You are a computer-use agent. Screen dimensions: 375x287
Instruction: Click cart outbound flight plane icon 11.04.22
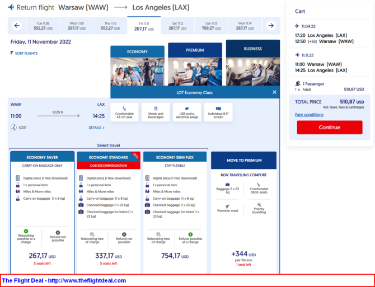click(297, 26)
